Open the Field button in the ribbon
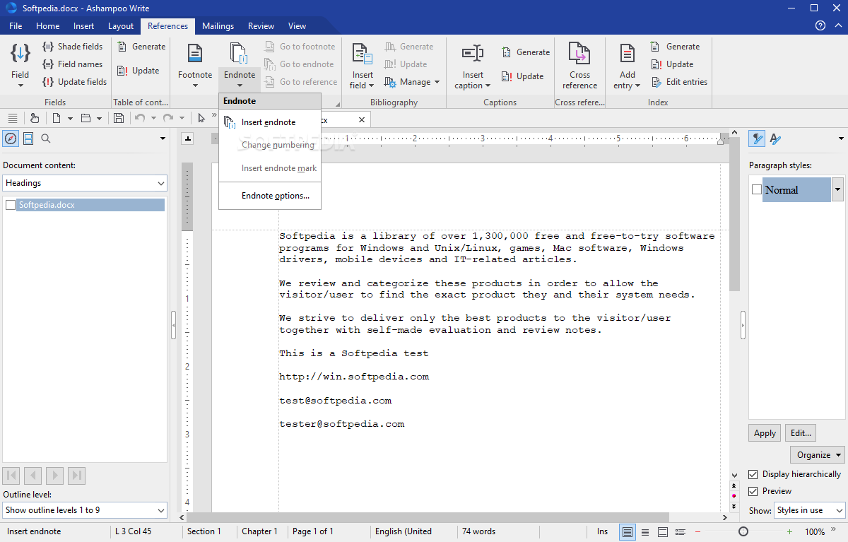This screenshot has width=848, height=542. pyautogui.click(x=20, y=65)
